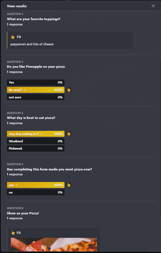Open the uploaded pizza image thumbnail
The width and height of the screenshot is (161, 253).
54,244
